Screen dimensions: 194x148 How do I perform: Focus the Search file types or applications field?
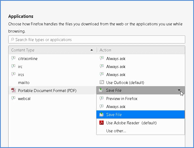(97, 39)
